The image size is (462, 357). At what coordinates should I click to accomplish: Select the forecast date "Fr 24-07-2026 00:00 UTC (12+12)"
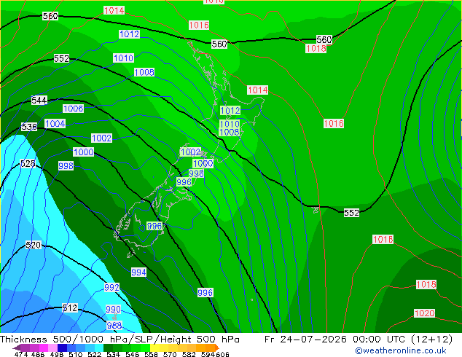tap(359, 340)
